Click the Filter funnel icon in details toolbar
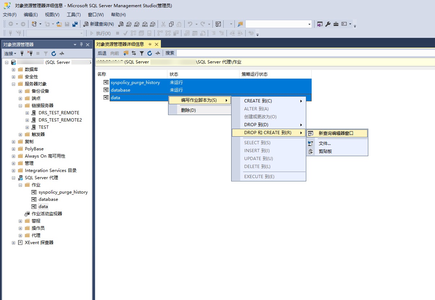The width and height of the screenshot is (435, 300). click(142, 53)
